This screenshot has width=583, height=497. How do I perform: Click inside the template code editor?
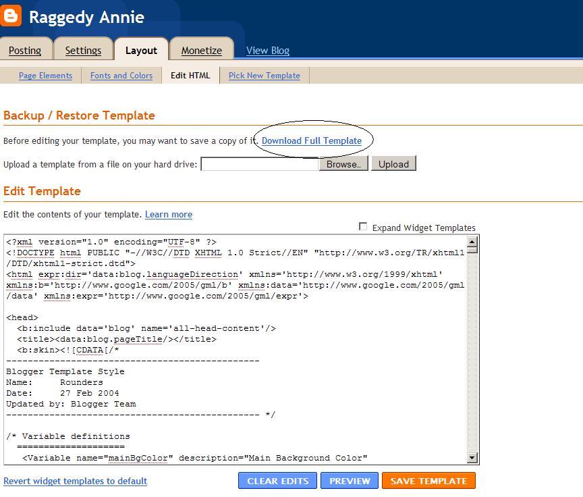235,349
